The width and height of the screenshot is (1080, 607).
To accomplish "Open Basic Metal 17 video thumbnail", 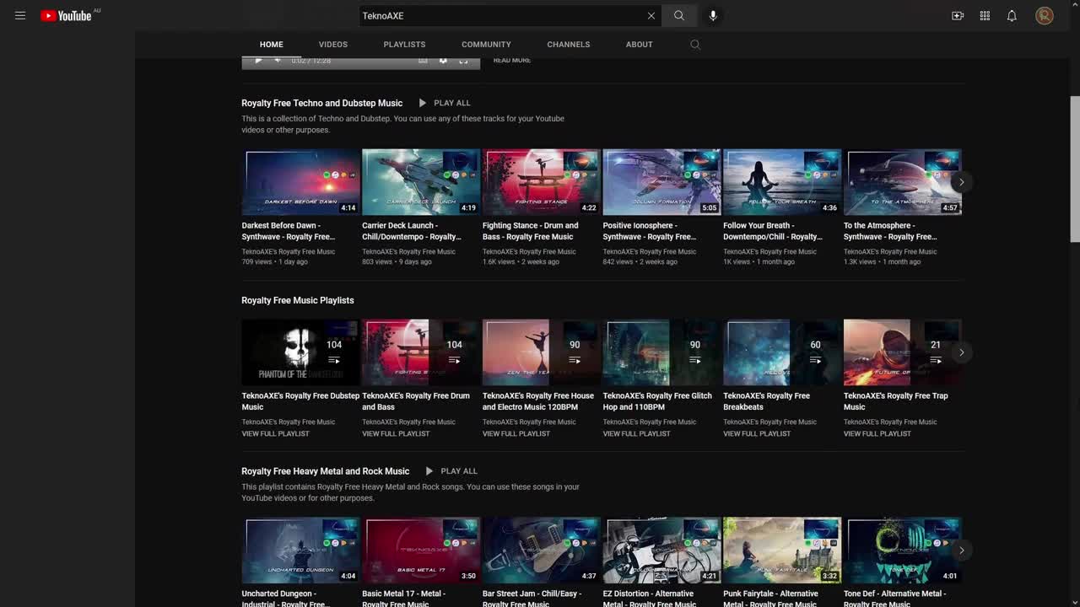I will (x=421, y=550).
